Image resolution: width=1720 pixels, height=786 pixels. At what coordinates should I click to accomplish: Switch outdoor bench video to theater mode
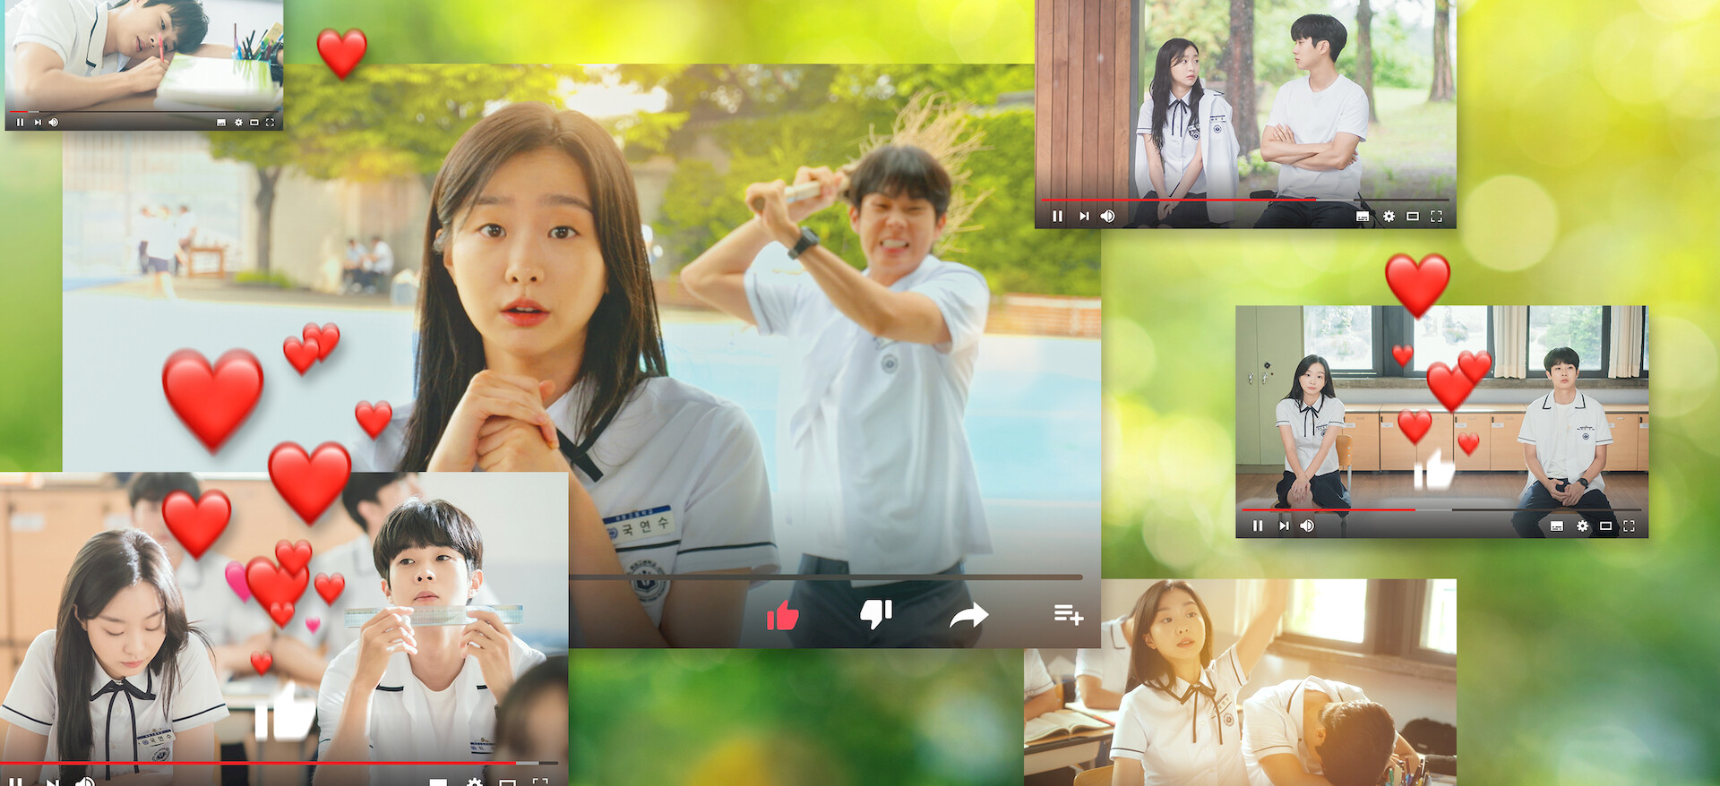click(1413, 217)
